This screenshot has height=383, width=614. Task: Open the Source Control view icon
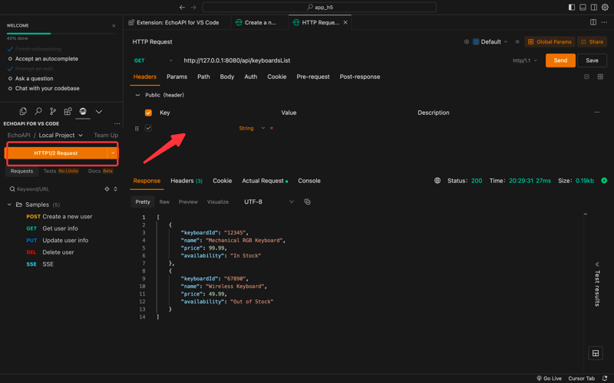(x=53, y=112)
